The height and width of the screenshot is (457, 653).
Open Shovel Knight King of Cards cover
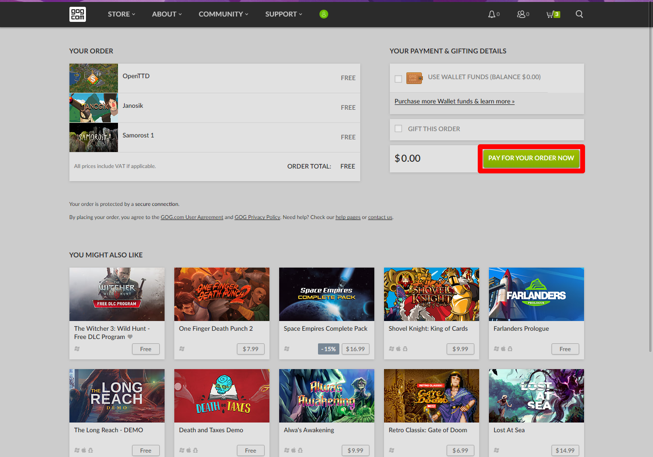pyautogui.click(x=432, y=294)
